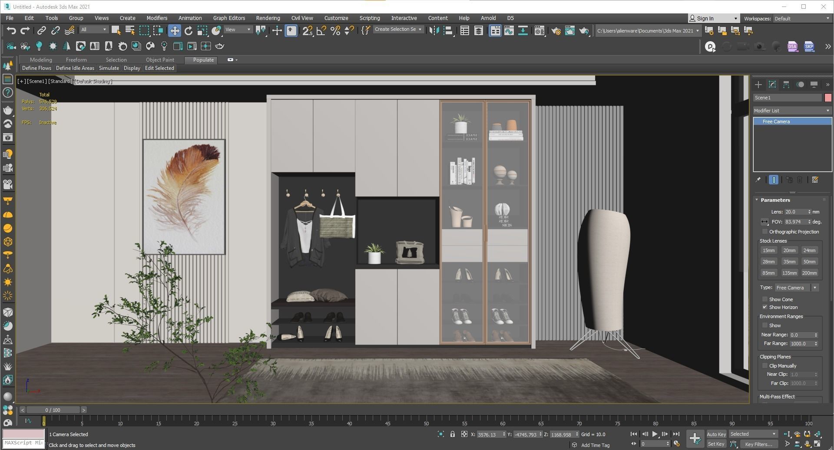This screenshot has height=450, width=834.
Task: Click the Lens value input field
Action: (x=796, y=212)
